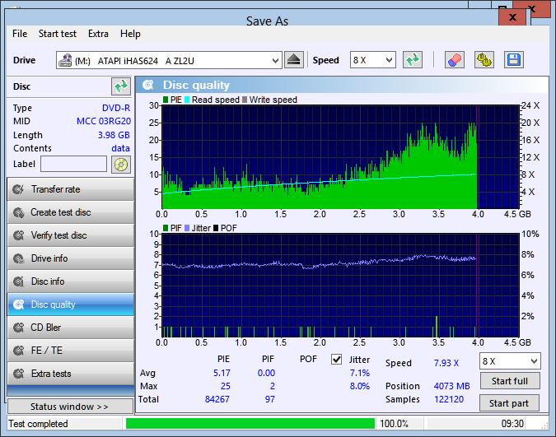Click the Start full button

click(x=510, y=381)
